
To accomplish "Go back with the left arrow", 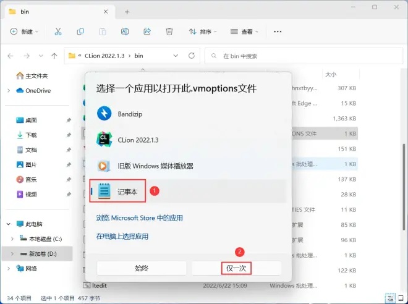I will pos(11,56).
